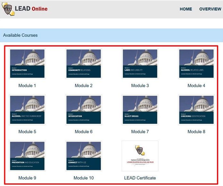The width and height of the screenshot is (223, 186).
Task: Open the LEAD Certificate image
Action: click(x=140, y=156)
